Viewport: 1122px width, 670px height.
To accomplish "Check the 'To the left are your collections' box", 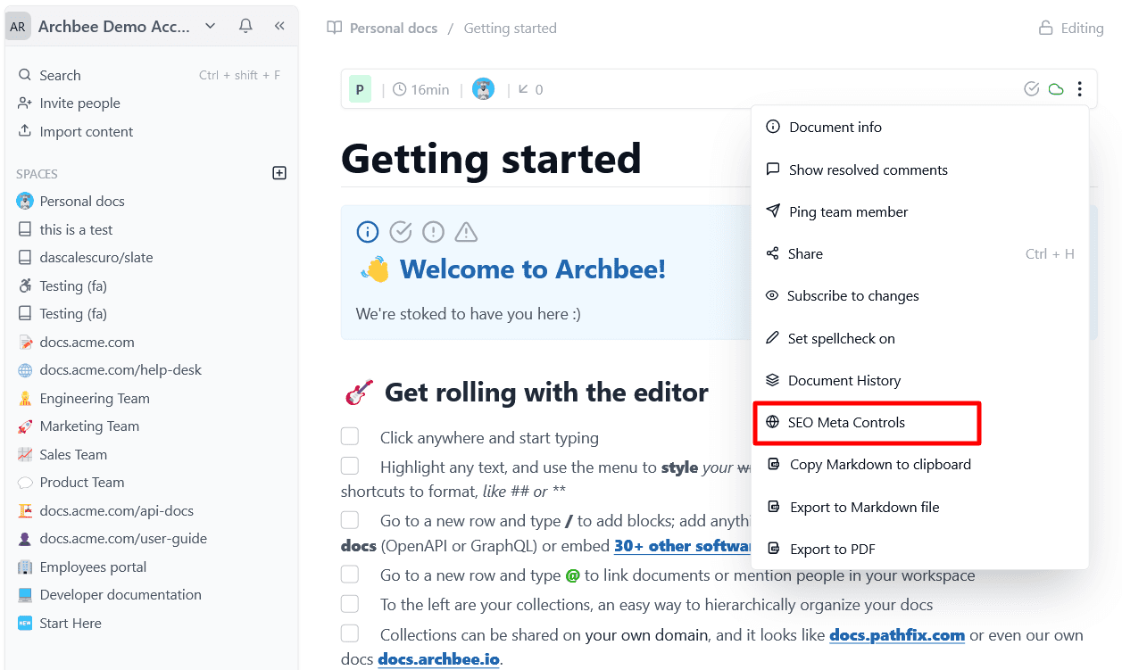I will pyautogui.click(x=350, y=604).
